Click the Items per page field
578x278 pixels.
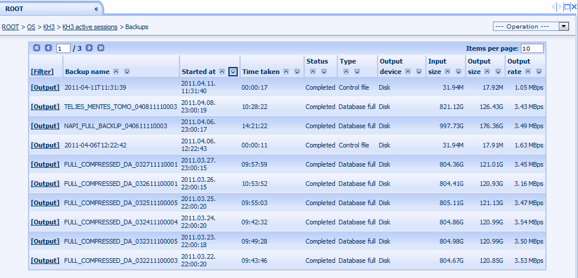point(532,48)
